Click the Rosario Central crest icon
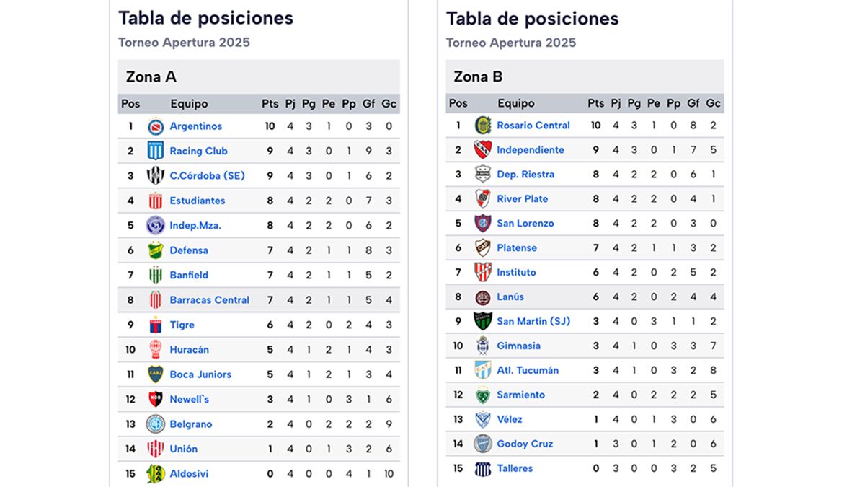This screenshot has height=487, width=865. pyautogui.click(x=483, y=126)
